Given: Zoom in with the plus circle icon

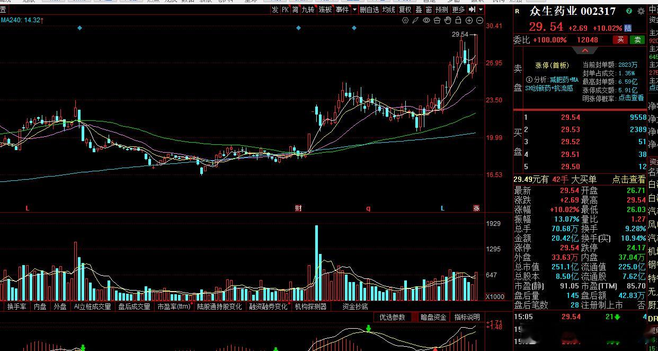Looking at the screenshot, I should (469, 20).
